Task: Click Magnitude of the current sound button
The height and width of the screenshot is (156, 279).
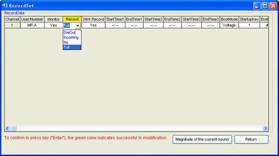Action: [202, 139]
